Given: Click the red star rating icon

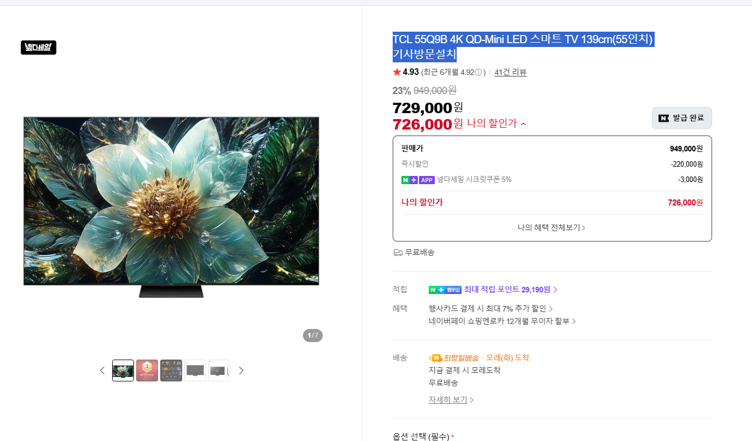Looking at the screenshot, I should pyautogui.click(x=397, y=72).
